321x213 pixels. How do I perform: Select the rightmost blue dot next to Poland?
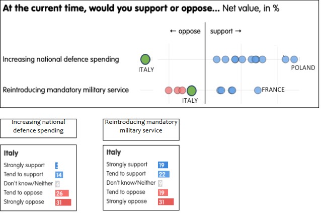294,59
